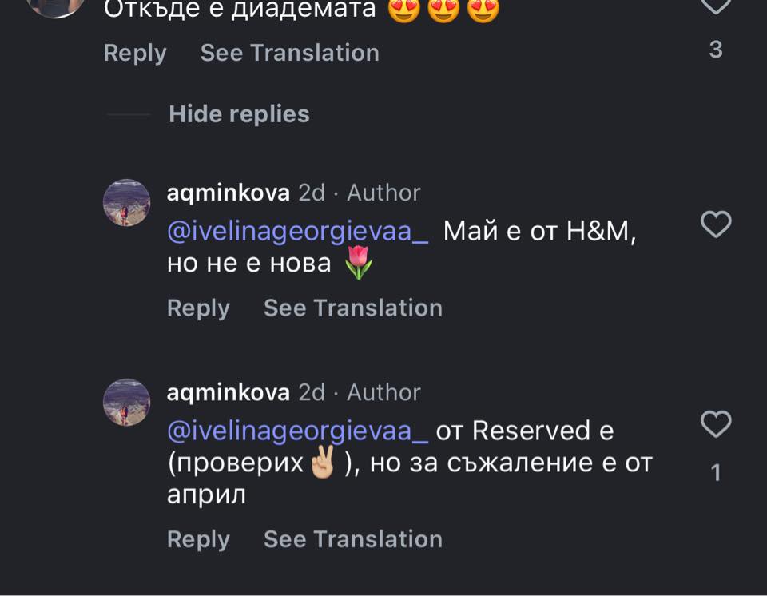This screenshot has height=596, width=767.
Task: Open aqminkova's profile picture on the first reply
Action: 126,202
